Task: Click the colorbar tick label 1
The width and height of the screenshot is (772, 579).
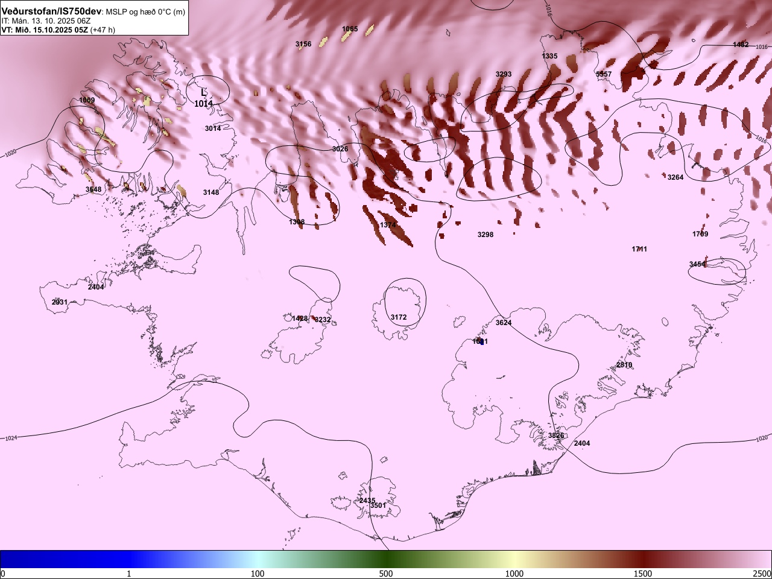Action: click(x=129, y=574)
